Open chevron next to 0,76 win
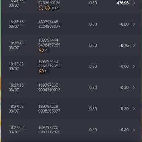Image resolution: width=142 pixels, height=142 pixels. coord(134,45)
